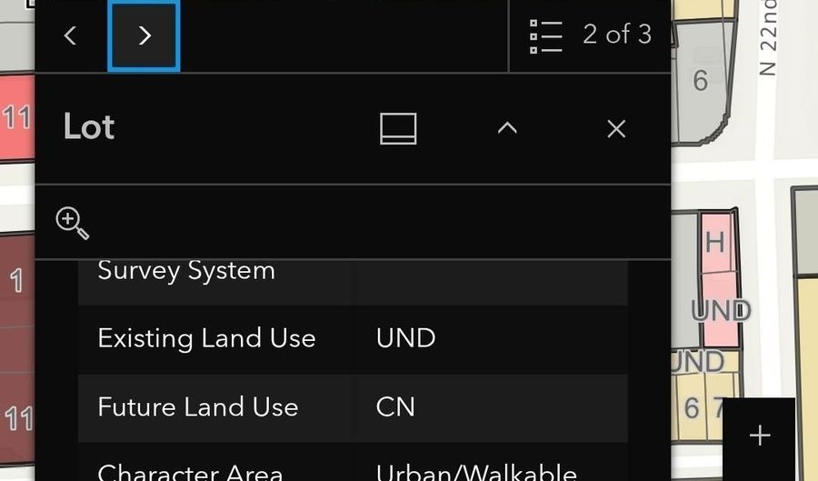Select the pink parcel labeled H
This screenshot has width=818, height=481.
(x=717, y=243)
